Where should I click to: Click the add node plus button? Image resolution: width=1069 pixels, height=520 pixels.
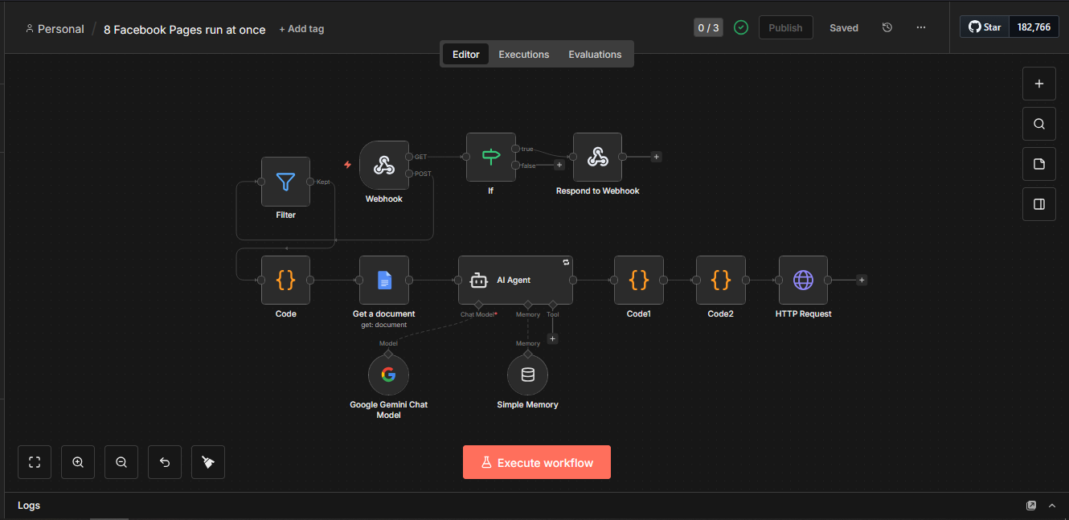1039,84
